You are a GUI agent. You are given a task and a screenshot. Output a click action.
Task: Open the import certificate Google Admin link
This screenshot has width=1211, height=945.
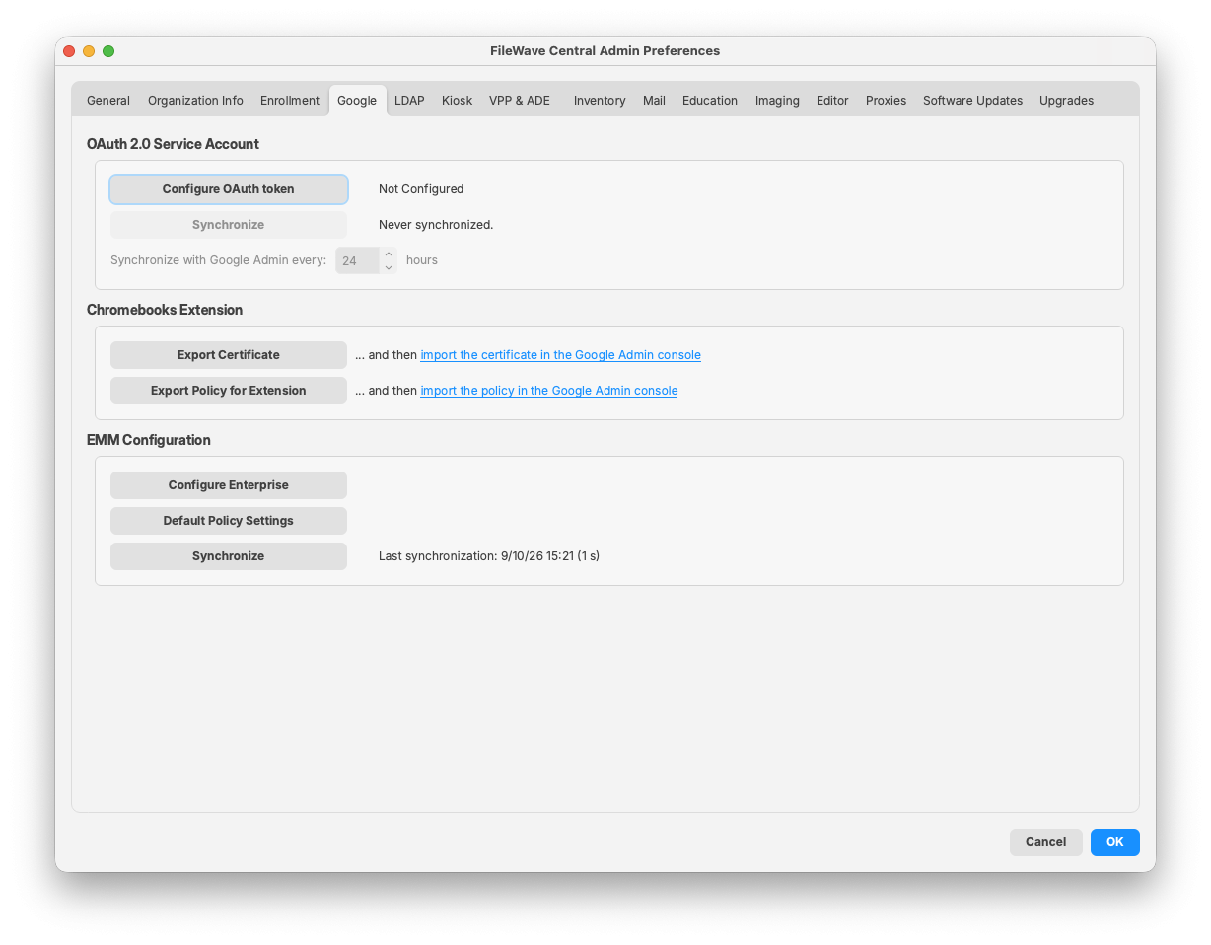click(560, 355)
